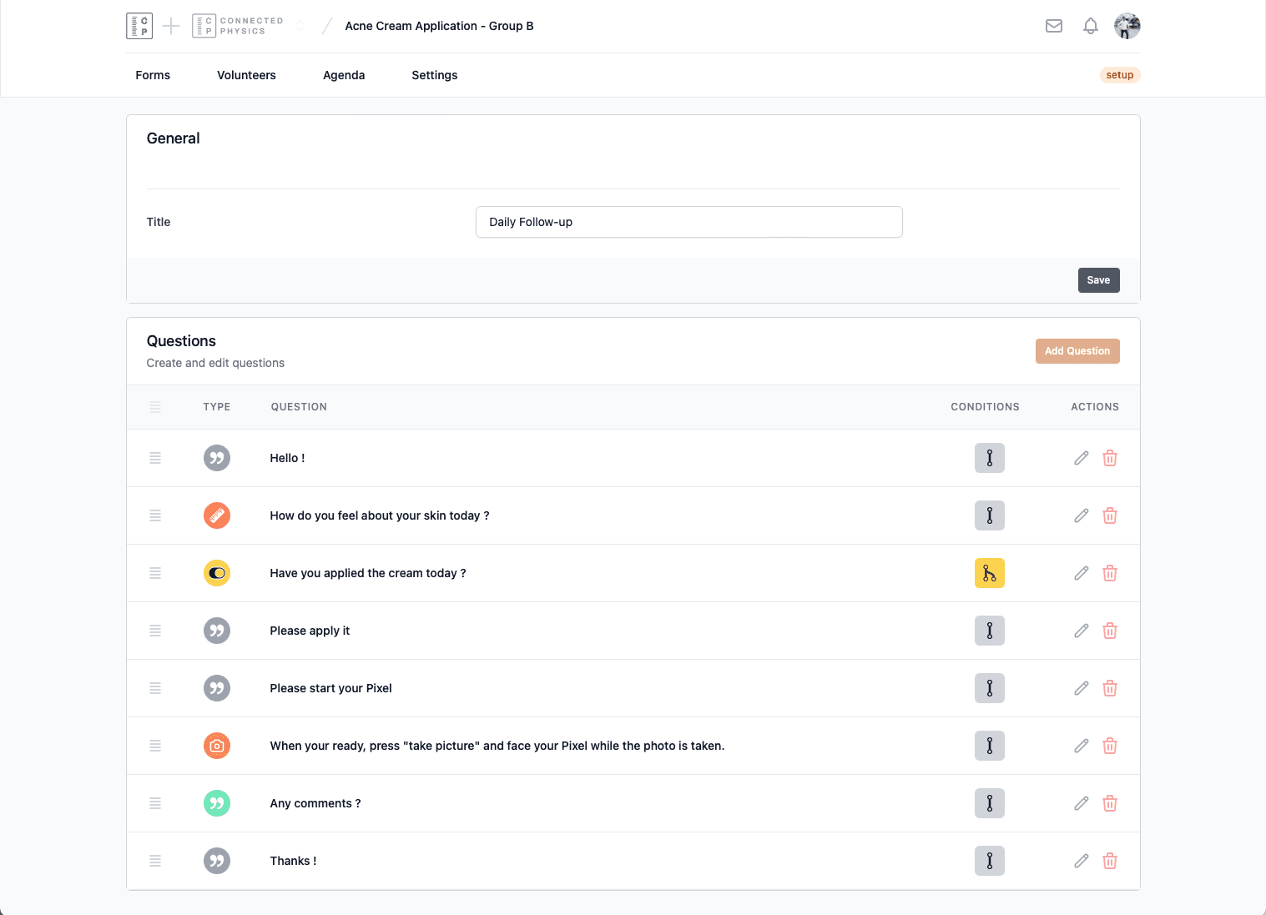The width and height of the screenshot is (1266, 915).
Task: Click the day-night type icon for the cream question
Action: [216, 573]
